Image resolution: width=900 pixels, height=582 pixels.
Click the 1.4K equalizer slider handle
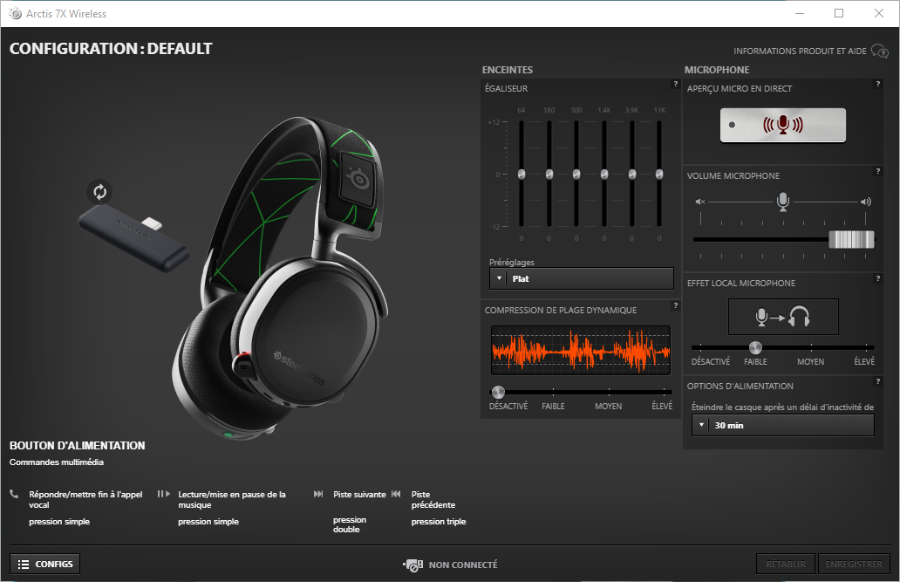click(603, 174)
